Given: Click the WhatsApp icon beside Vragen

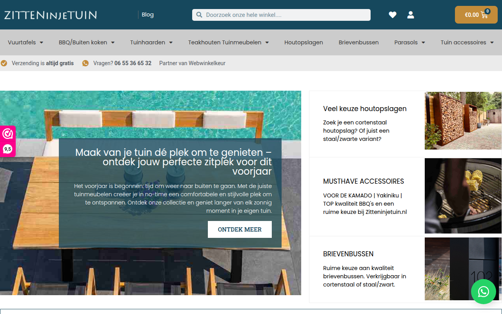Looking at the screenshot, I should coord(85,63).
